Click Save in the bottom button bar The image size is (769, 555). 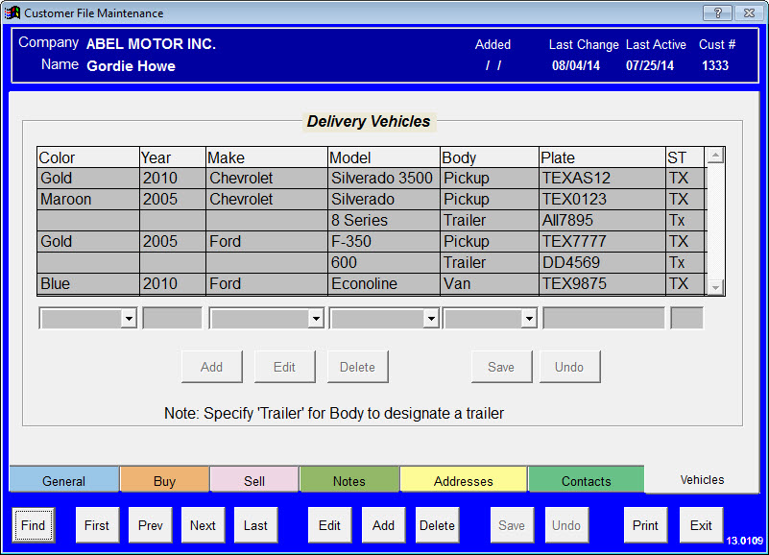coord(512,525)
